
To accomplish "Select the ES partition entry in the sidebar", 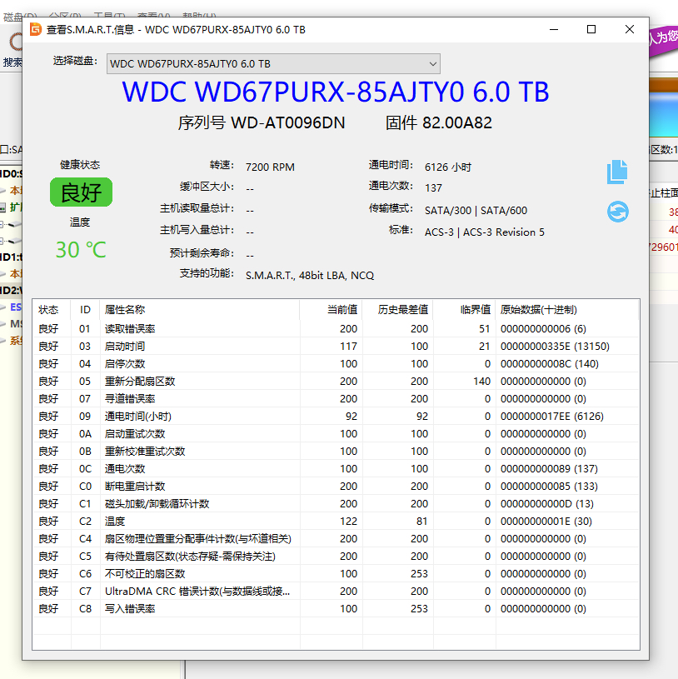I will (15, 307).
